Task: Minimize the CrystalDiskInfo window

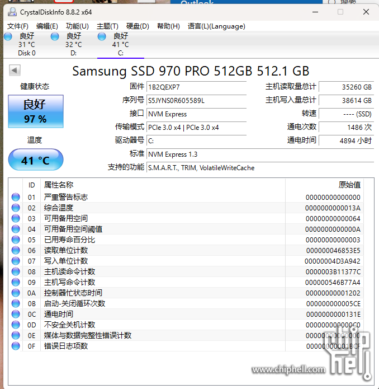Action: [315, 12]
